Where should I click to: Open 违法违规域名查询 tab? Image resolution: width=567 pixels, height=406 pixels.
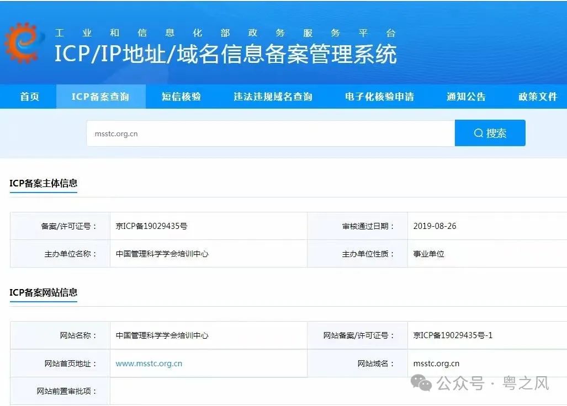click(x=273, y=97)
